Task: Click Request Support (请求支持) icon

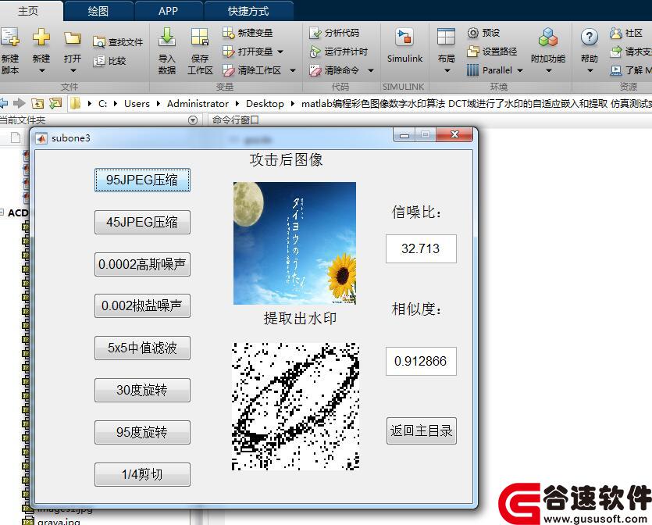Action: point(616,51)
